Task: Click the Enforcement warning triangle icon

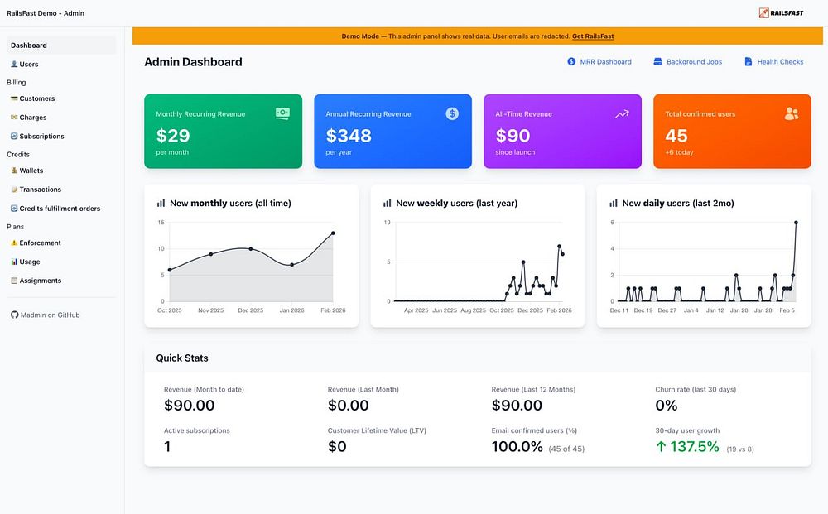Action: click(14, 243)
